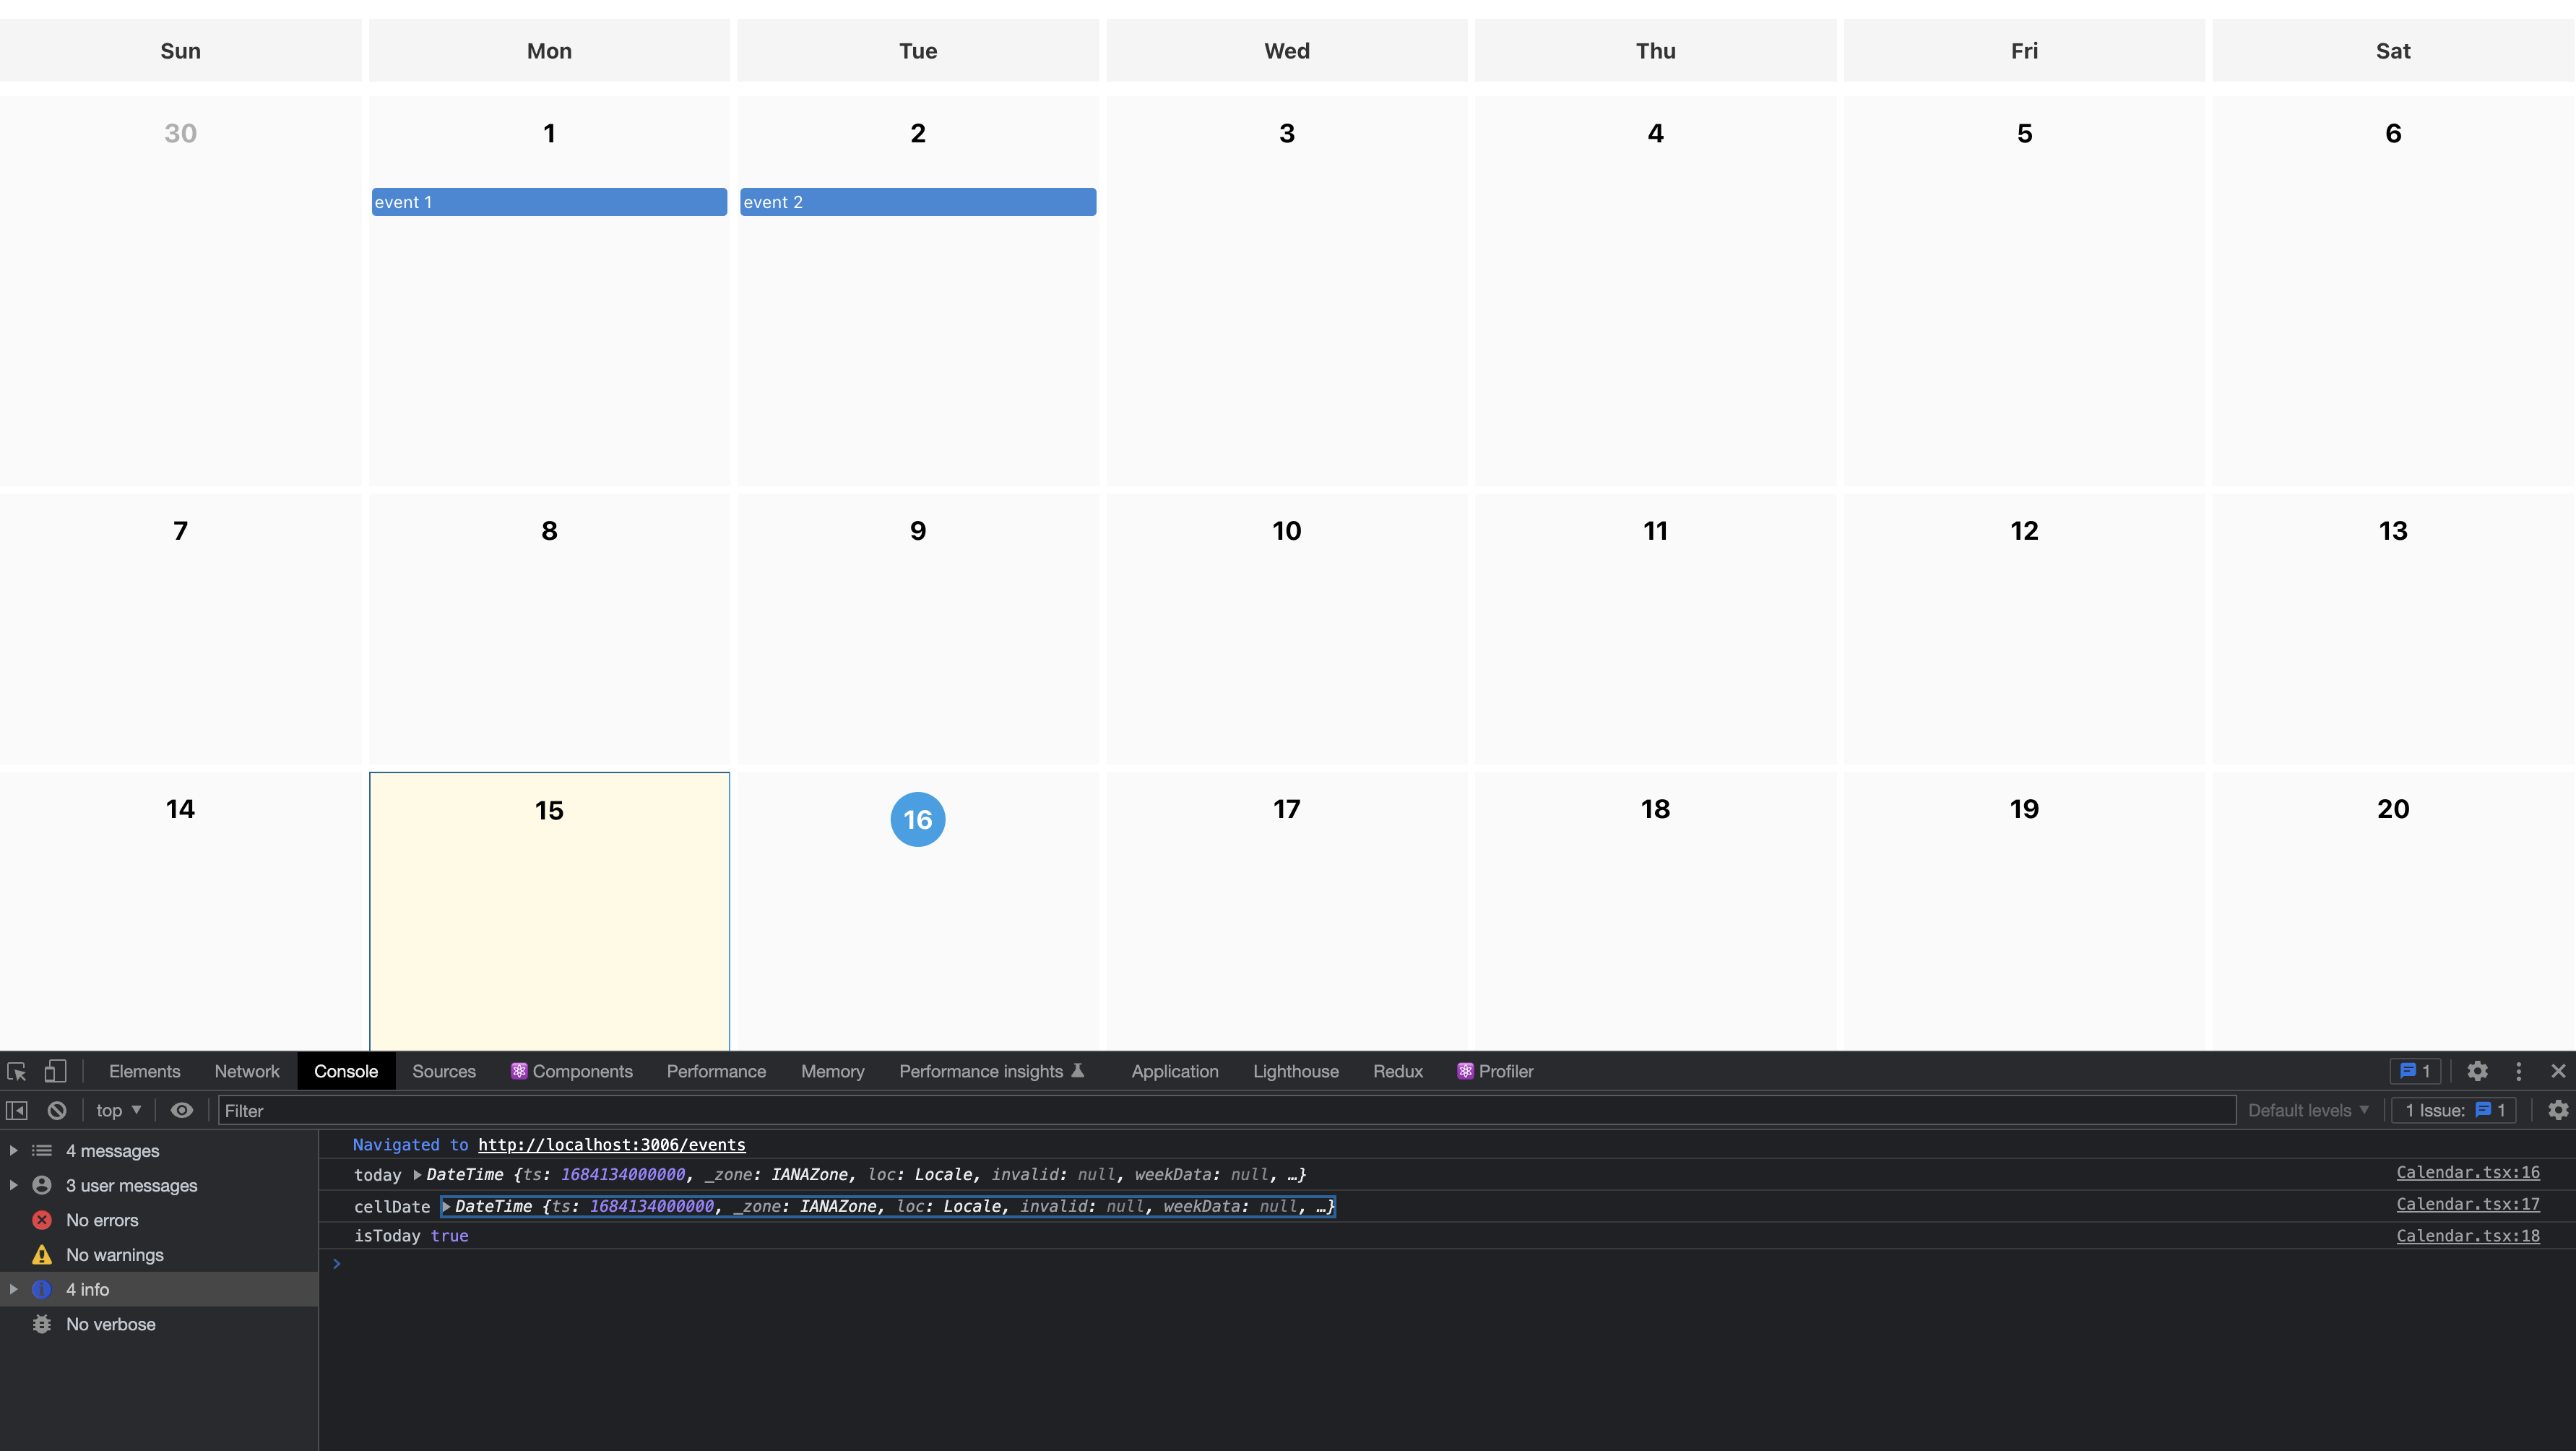Expand the '3 user messages' group
2576x1451 pixels.
(x=13, y=1185)
